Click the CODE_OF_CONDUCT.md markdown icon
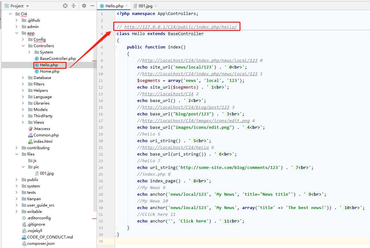 tap(24, 237)
